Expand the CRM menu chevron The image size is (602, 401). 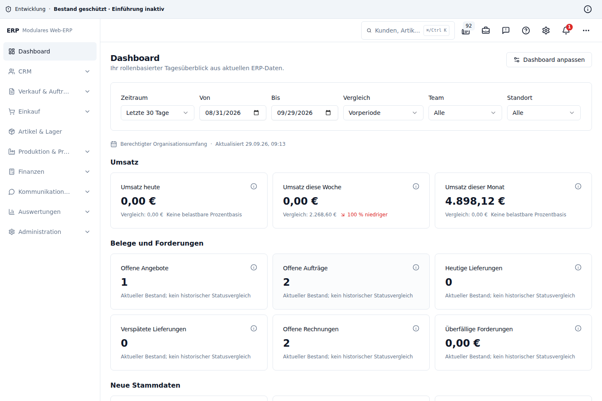tap(87, 71)
